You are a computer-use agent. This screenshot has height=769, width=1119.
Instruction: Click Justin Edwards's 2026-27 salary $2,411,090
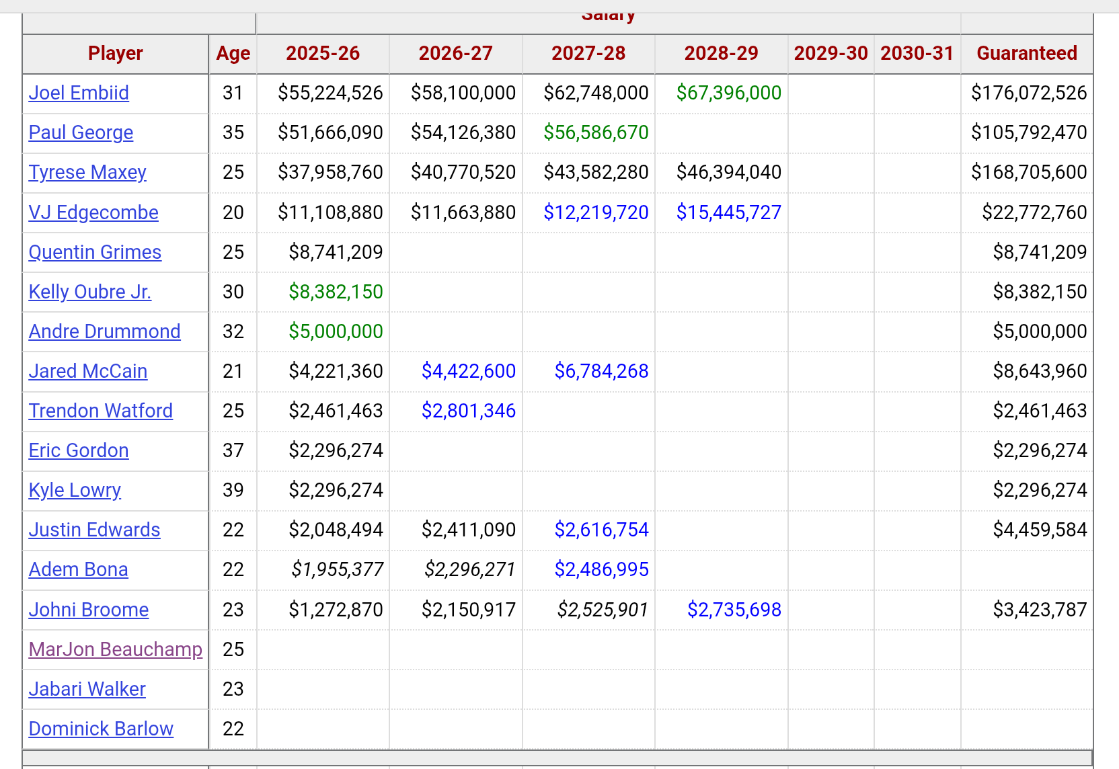pos(469,530)
